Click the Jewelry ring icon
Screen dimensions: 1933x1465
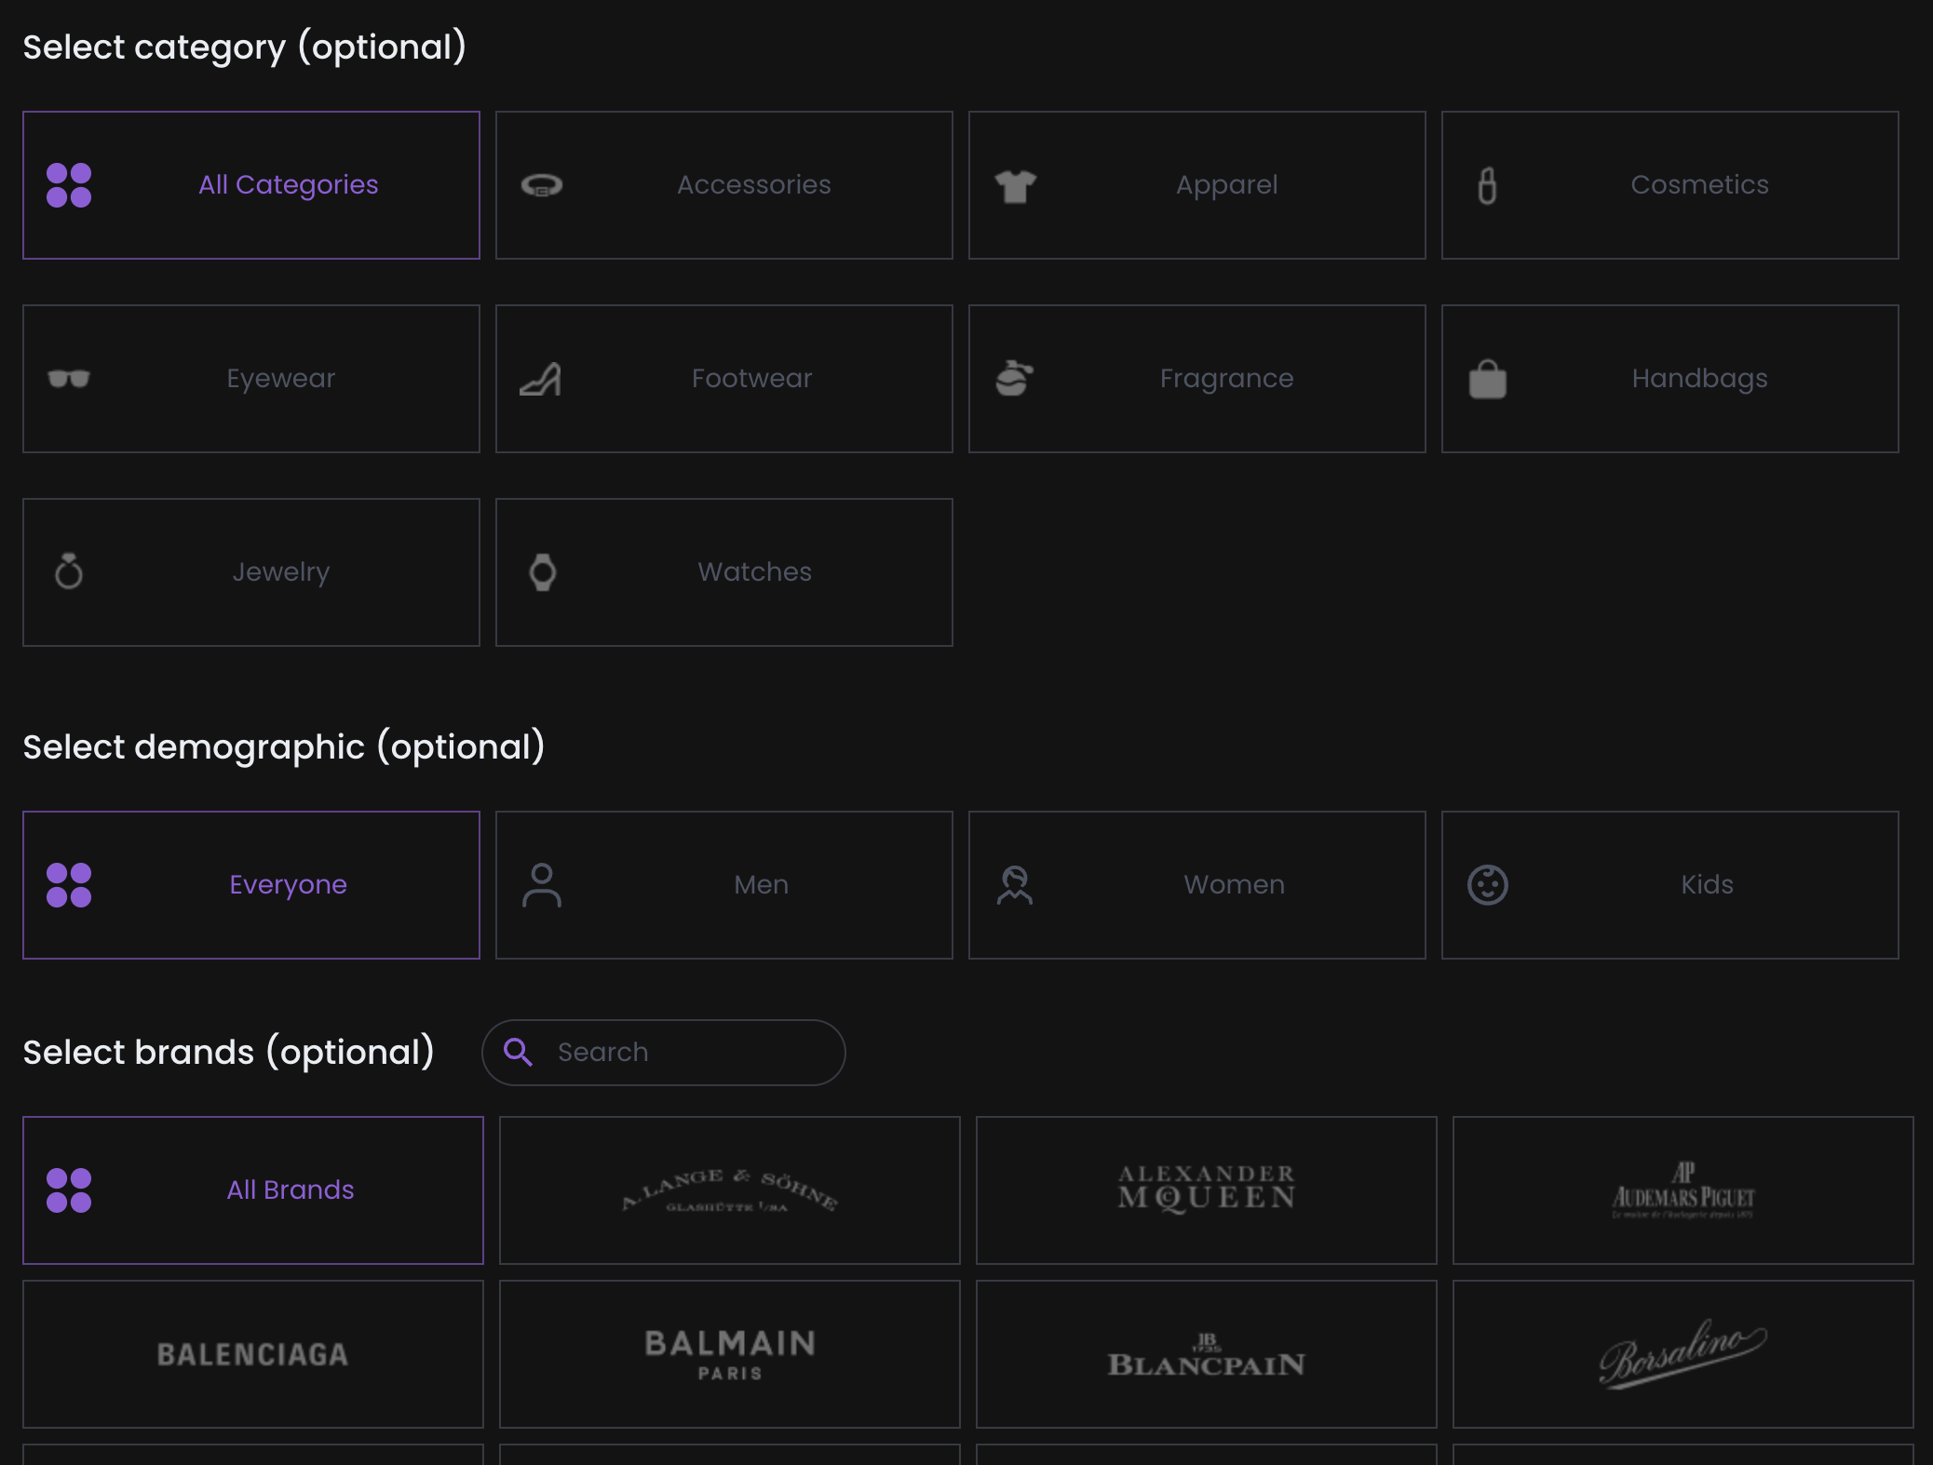[69, 571]
